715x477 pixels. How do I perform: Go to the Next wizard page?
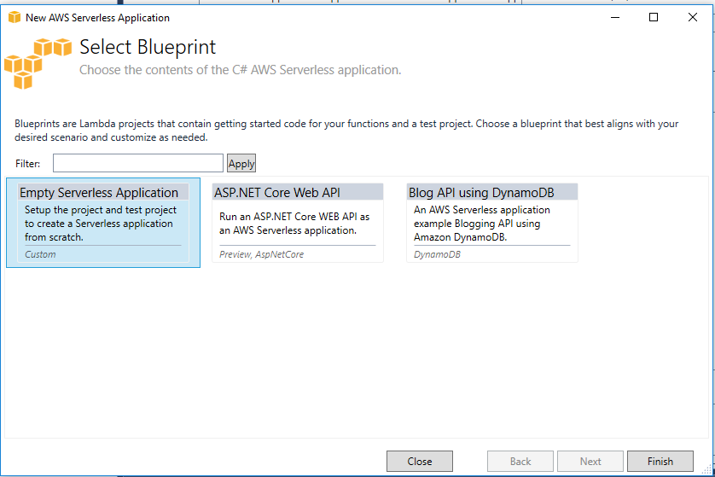(x=590, y=461)
